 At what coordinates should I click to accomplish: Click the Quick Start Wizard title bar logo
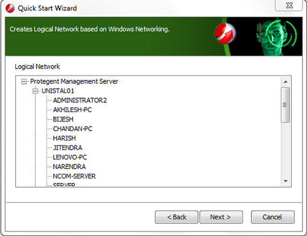click(x=10, y=8)
